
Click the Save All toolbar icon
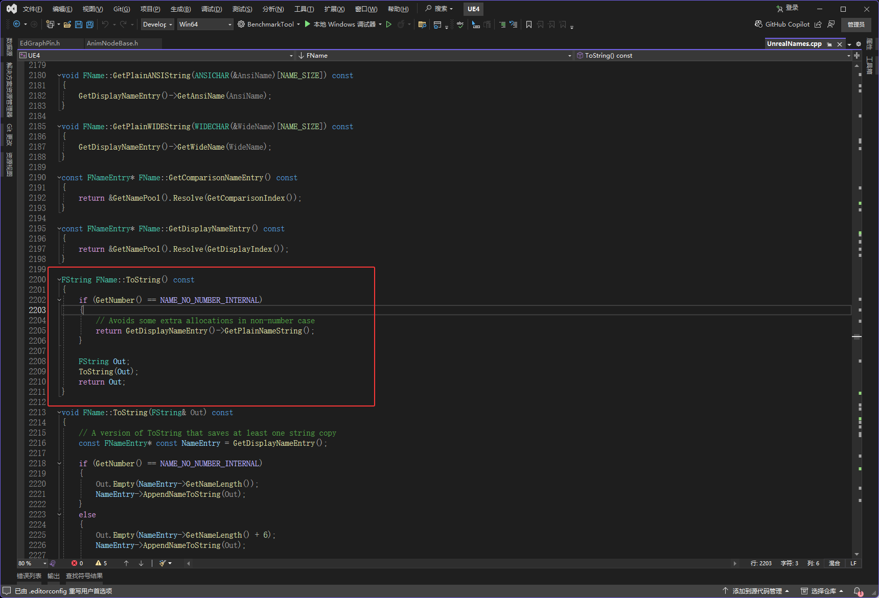tap(89, 24)
